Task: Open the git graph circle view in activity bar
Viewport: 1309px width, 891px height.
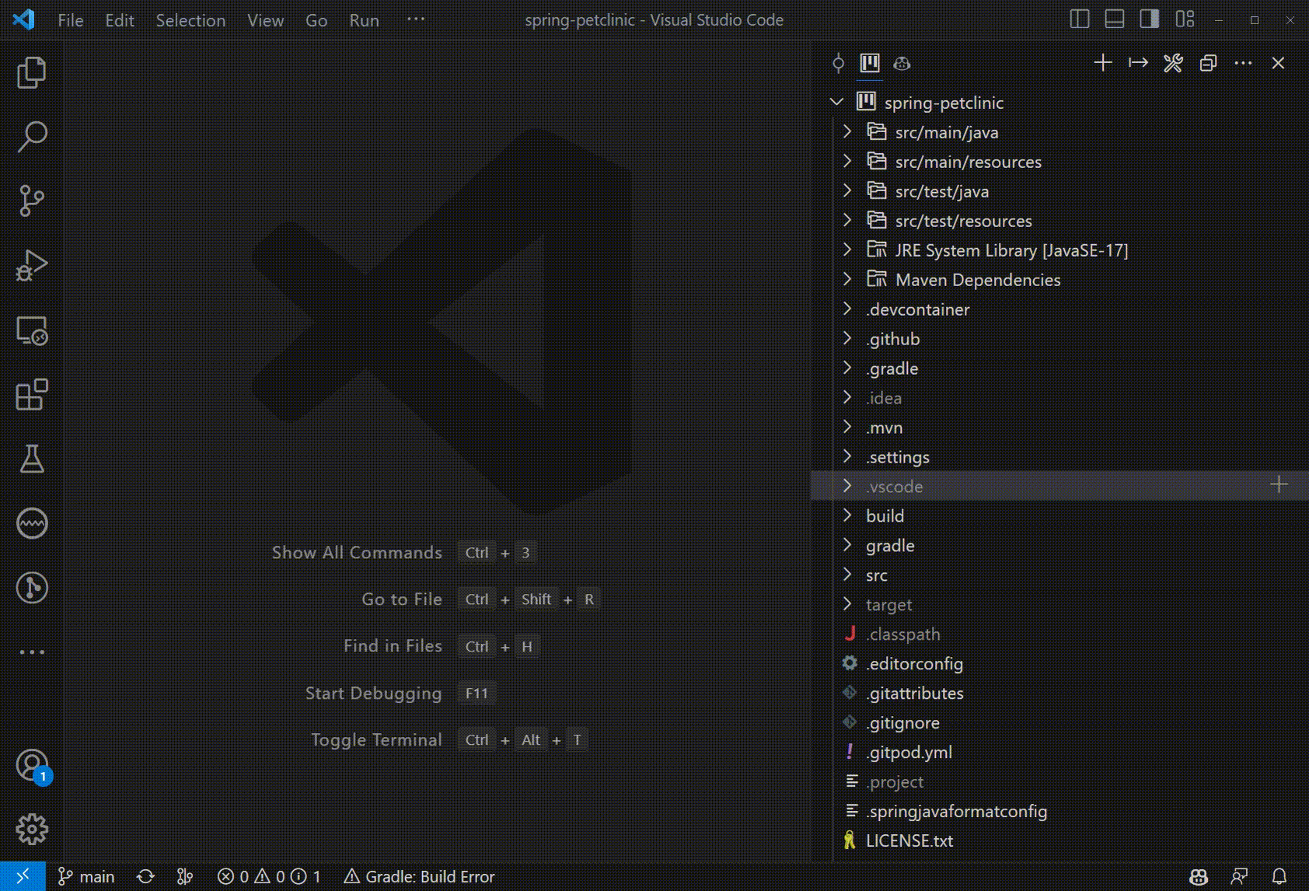Action: pyautogui.click(x=32, y=588)
